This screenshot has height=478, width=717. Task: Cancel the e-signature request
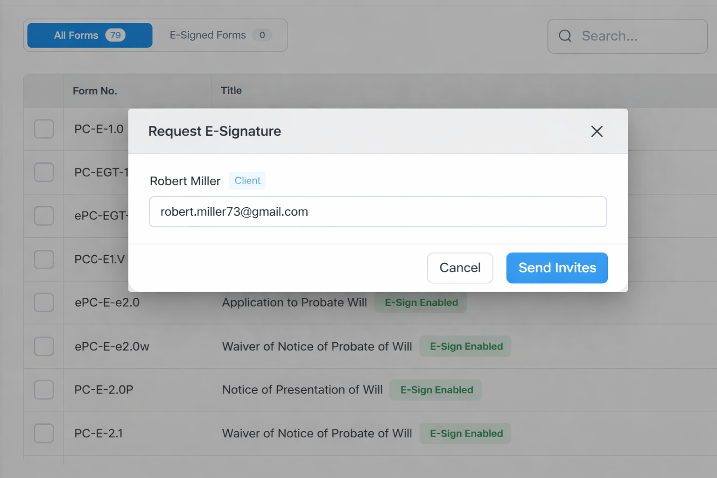460,268
